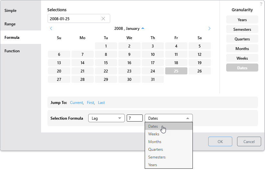
Task: Expand the 2008, January month header arrow
Action: click(143, 28)
